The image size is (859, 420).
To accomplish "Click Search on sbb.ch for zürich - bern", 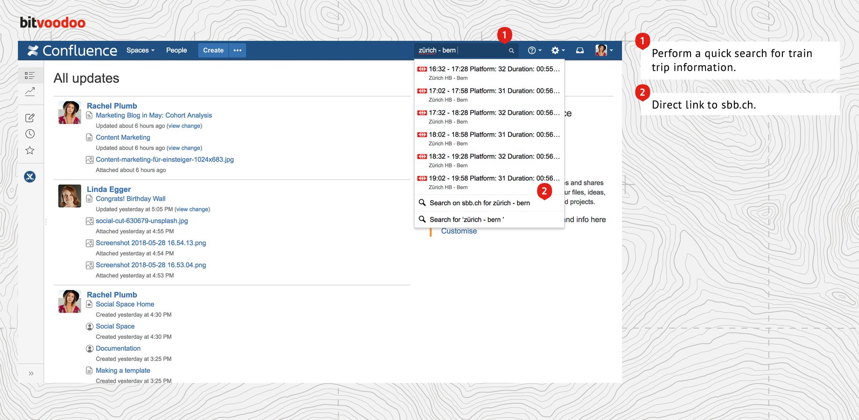I will (x=489, y=203).
